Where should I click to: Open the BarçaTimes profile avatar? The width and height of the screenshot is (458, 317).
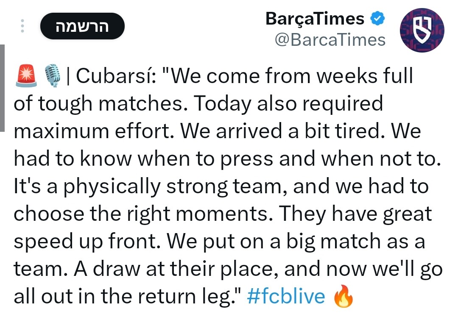pos(422,30)
